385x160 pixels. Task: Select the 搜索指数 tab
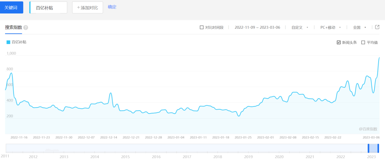(x=14, y=27)
